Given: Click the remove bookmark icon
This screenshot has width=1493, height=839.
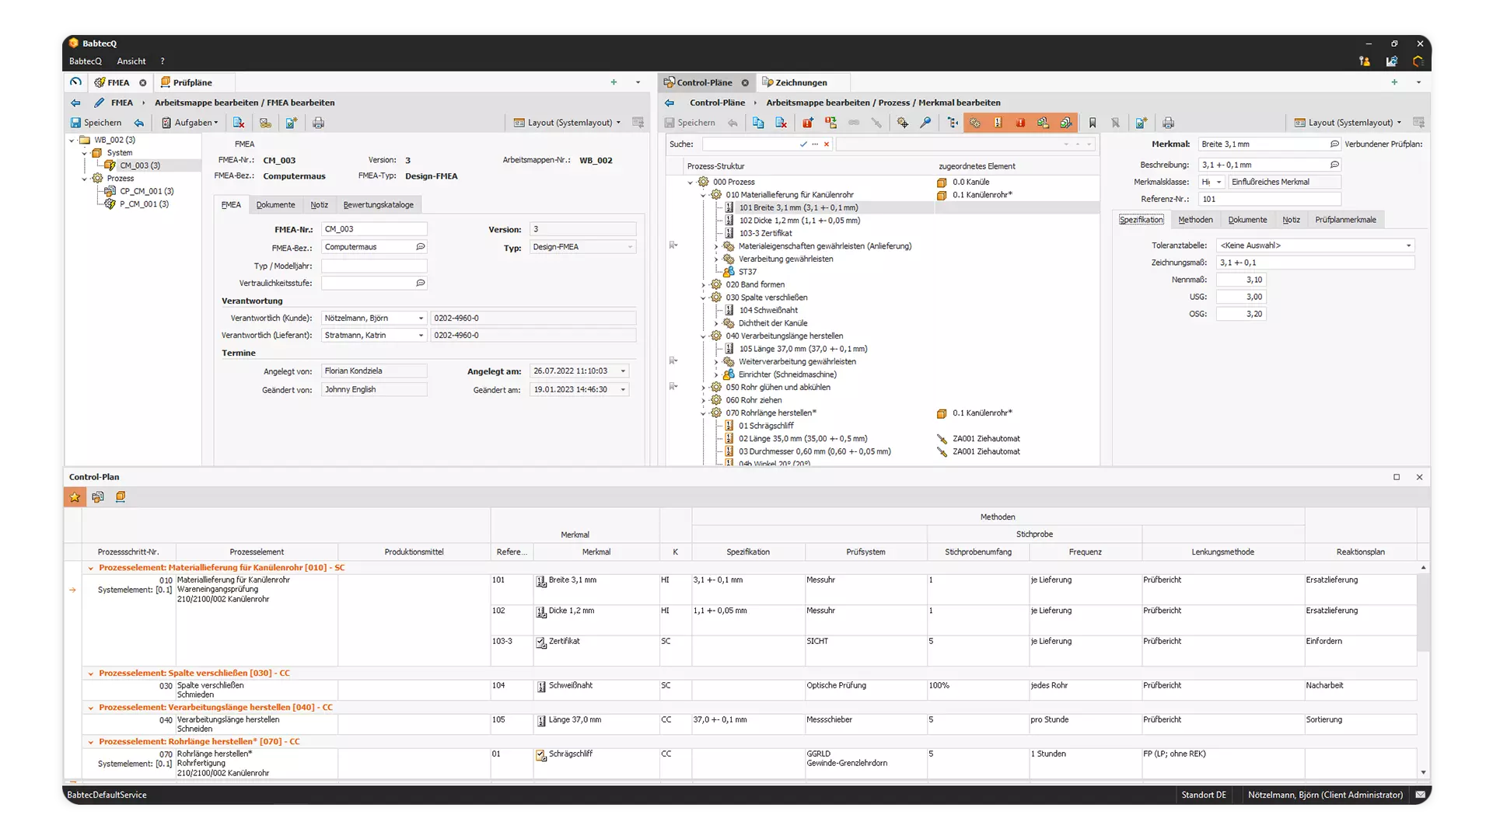Looking at the screenshot, I should pos(1115,123).
